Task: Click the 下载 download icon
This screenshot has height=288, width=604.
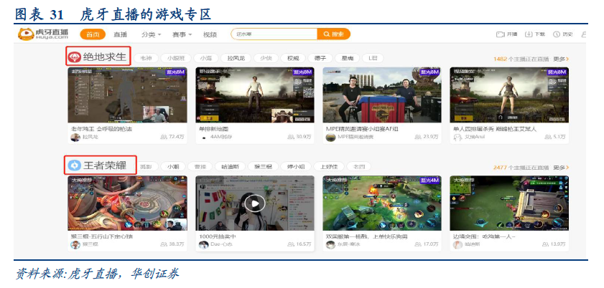Action: point(529,34)
